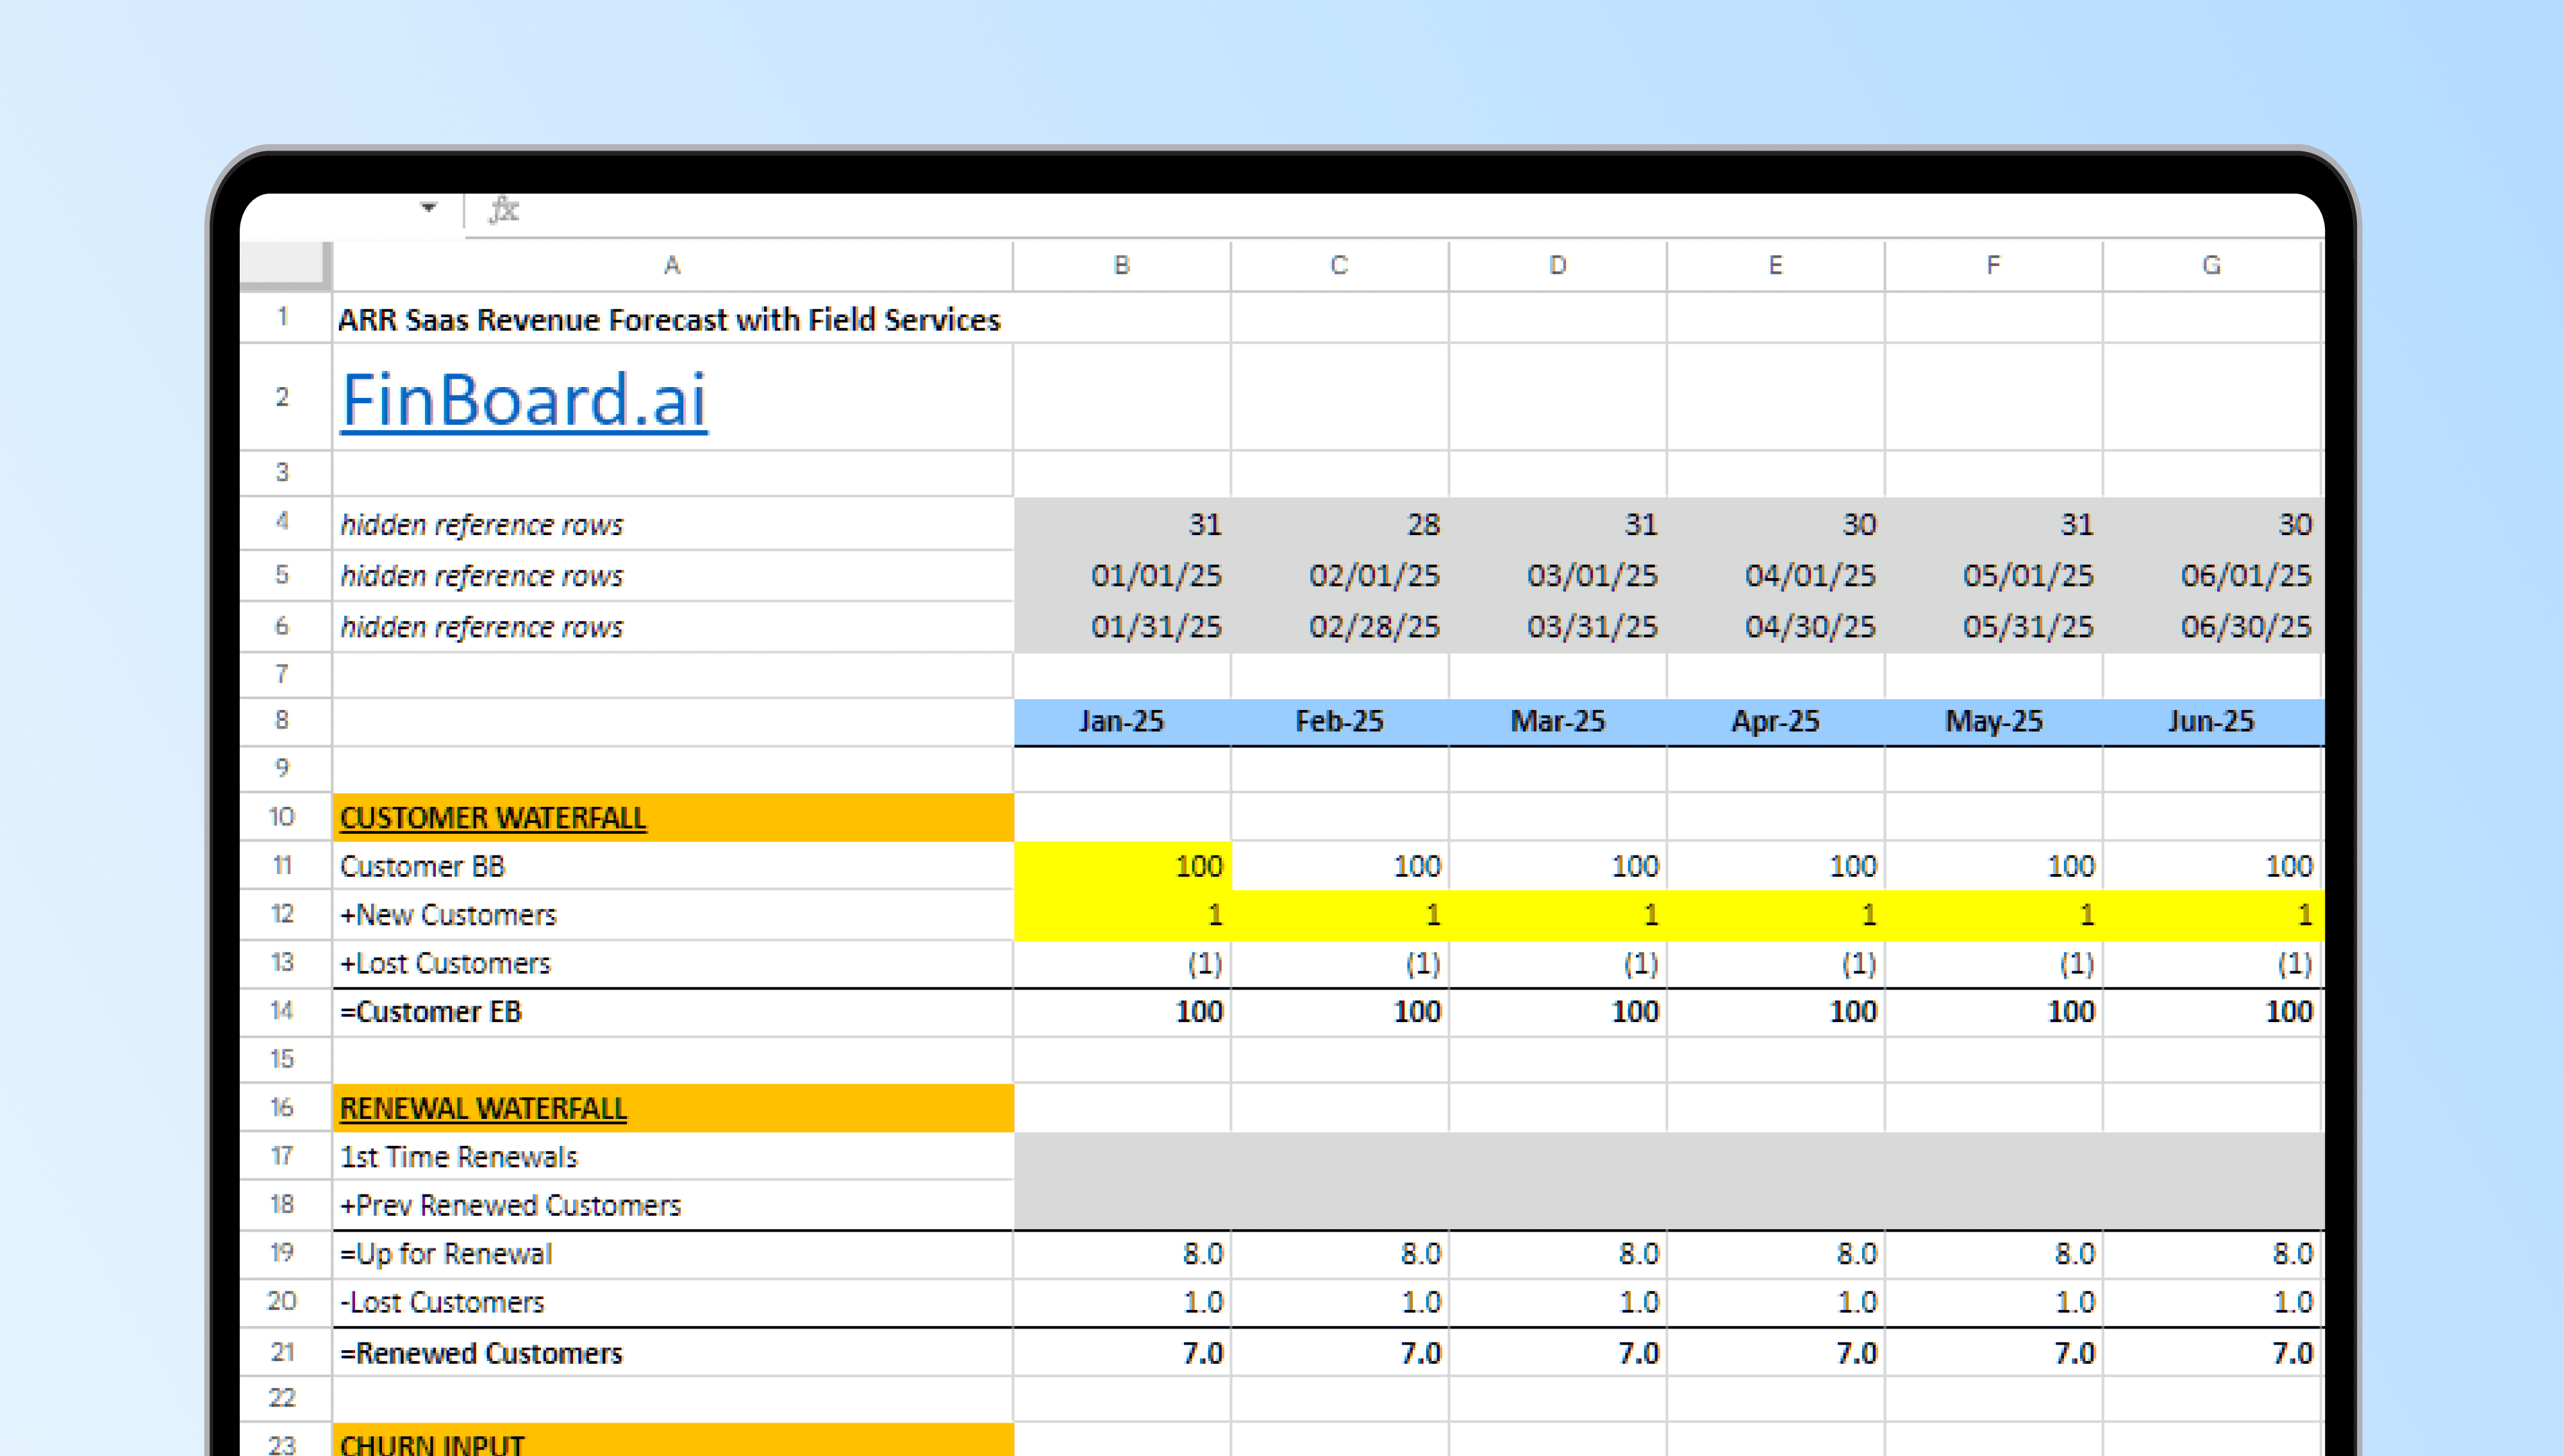The image size is (2564, 1456).
Task: Select column E header
Action: [1776, 265]
